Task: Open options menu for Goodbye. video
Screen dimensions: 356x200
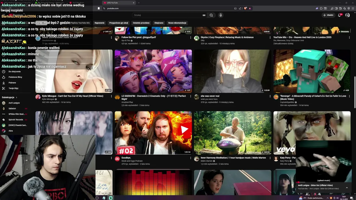Action: pyautogui.click(x=191, y=158)
